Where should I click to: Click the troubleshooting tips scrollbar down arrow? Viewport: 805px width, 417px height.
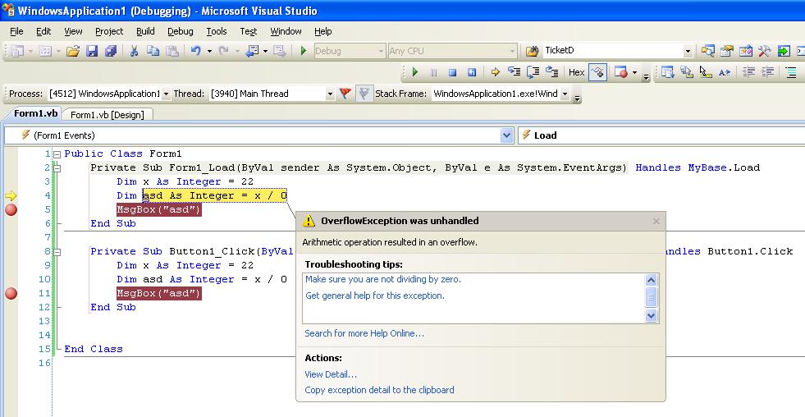(x=651, y=315)
